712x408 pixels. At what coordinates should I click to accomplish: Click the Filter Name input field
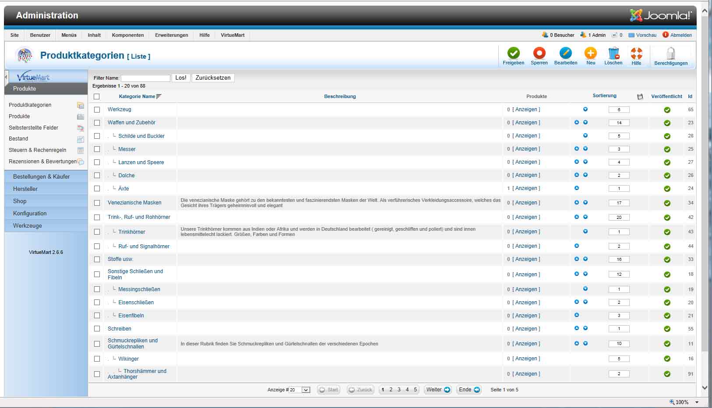[145, 78]
